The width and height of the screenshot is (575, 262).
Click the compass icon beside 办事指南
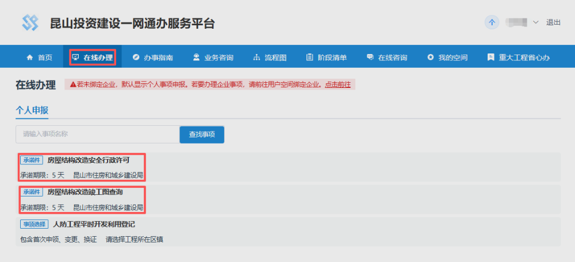pyautogui.click(x=136, y=57)
